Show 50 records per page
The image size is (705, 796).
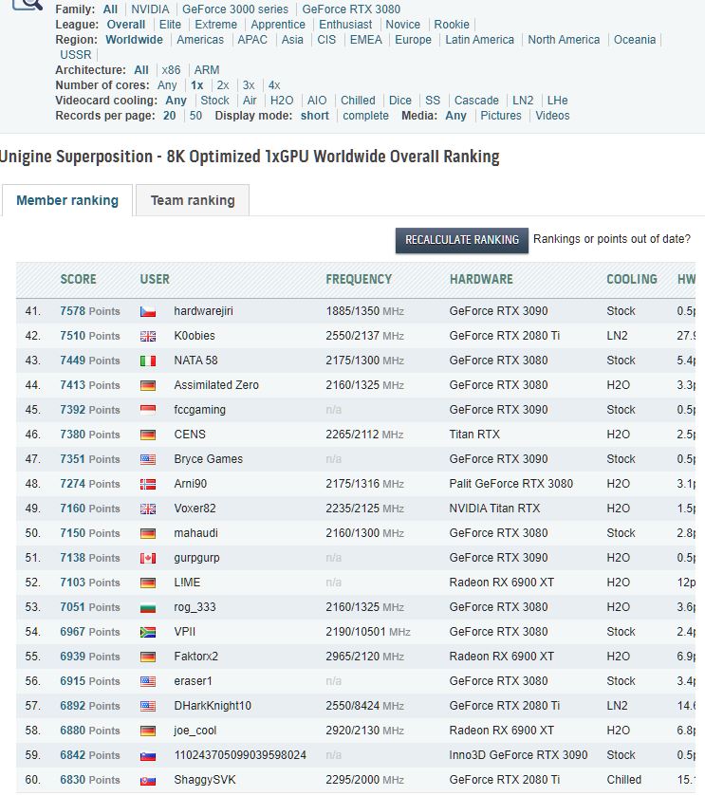point(195,116)
